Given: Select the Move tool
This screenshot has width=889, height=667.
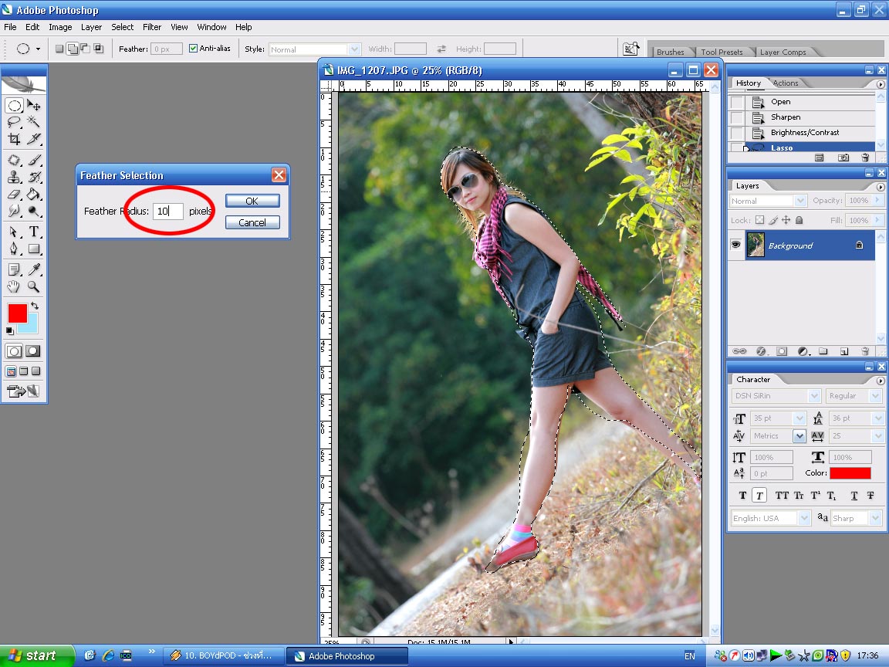Looking at the screenshot, I should click(33, 106).
